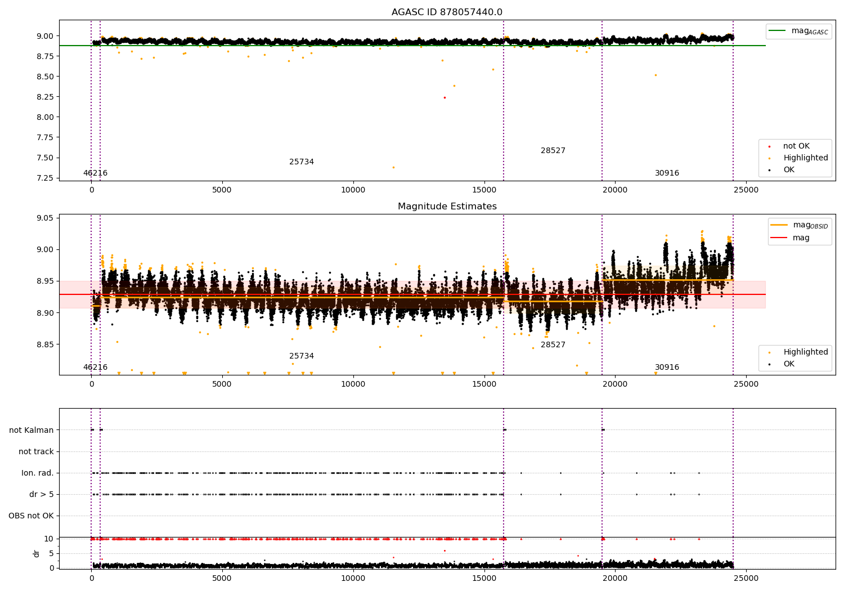
Task: Click the orange outlier point near magnitude 7.38
Action: (393, 167)
